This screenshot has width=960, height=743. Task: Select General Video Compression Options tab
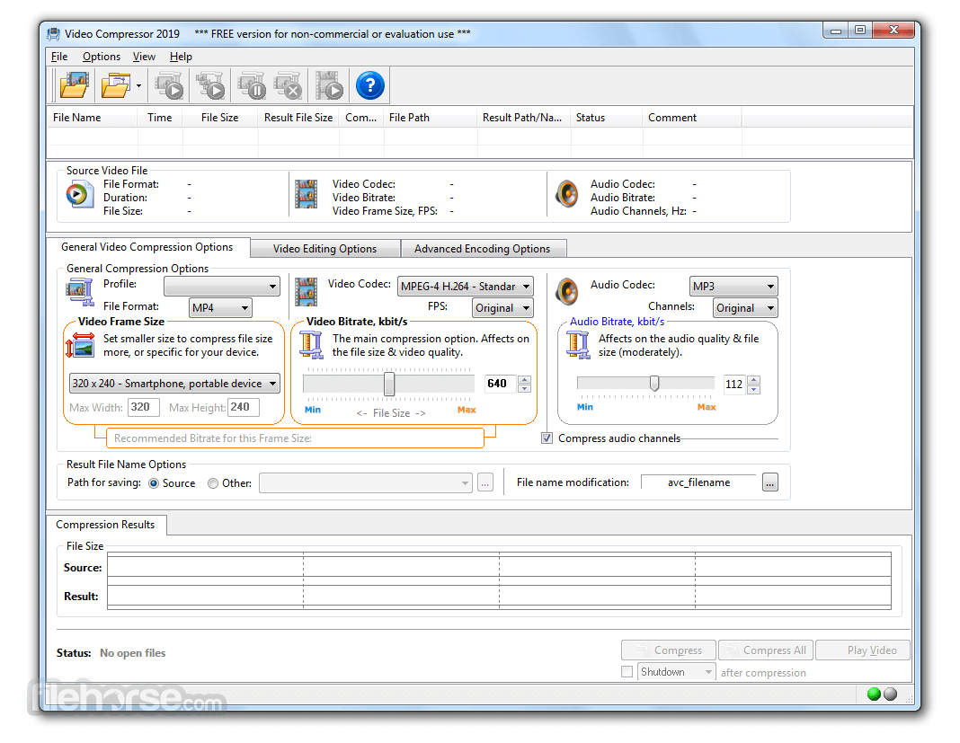pyautogui.click(x=147, y=247)
